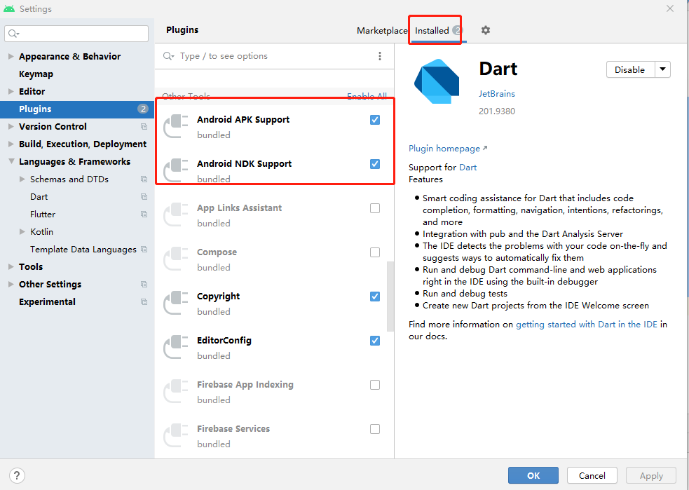Collapse the Languages & Frameworks section
Image resolution: width=689 pixels, height=490 pixels.
(x=11, y=162)
